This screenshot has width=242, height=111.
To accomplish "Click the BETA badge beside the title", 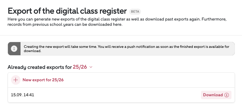I will [x=135, y=12].
